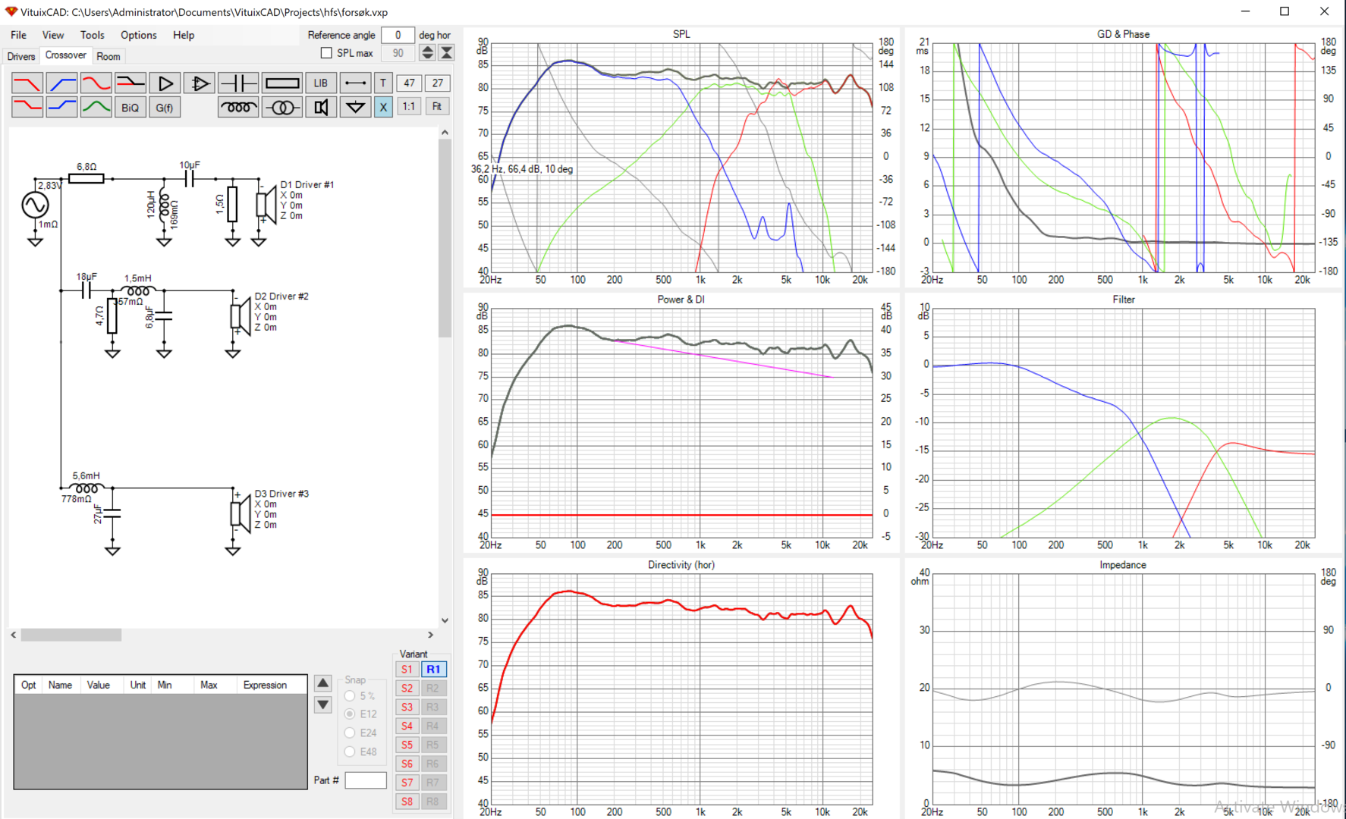This screenshot has height=819, width=1346.
Task: Add a transformer component
Action: click(282, 107)
